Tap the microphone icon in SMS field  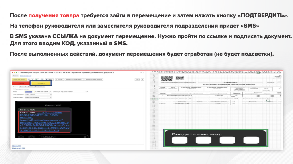click(x=85, y=137)
